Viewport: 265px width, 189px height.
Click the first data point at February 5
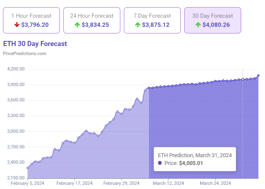tap(27, 168)
